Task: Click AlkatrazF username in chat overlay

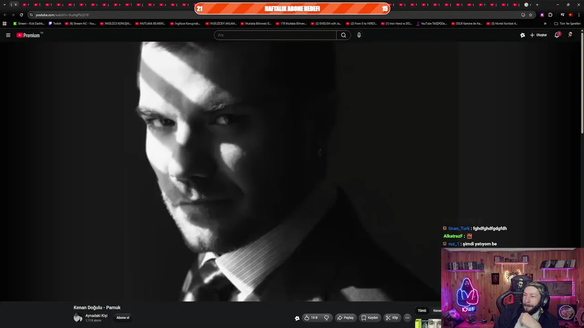Action: (x=453, y=236)
